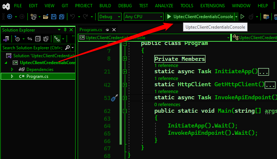This screenshot has height=159, width=277.
Task: Expand the collapsed Private Members region
Action: (x=125, y=59)
